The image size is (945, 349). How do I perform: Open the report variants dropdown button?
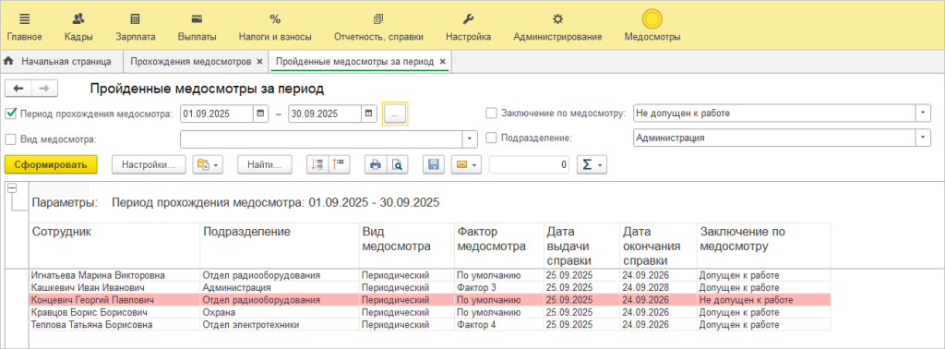(208, 164)
